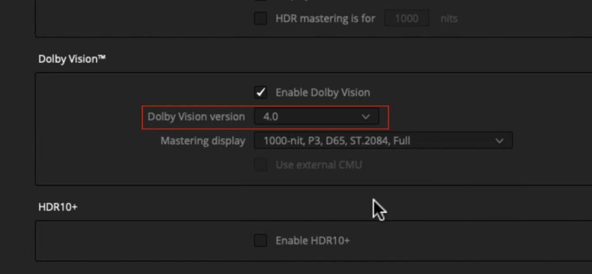Click the chevron arrow of Mastering display
592x274 pixels.
click(x=499, y=141)
